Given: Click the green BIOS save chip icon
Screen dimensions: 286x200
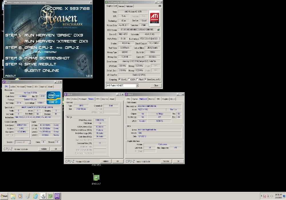Looking at the screenshot, I should (158, 29).
